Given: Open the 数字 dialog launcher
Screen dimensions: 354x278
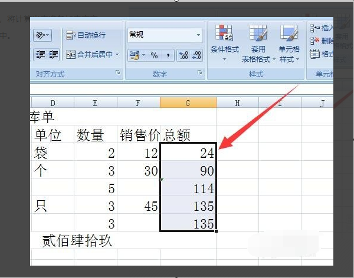Looking at the screenshot, I should tap(200, 72).
